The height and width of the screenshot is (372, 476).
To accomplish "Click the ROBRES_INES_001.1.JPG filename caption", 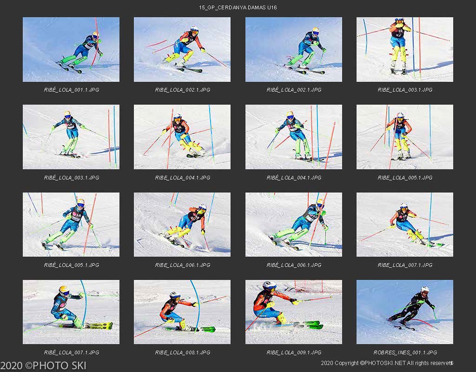I will 405,352.
